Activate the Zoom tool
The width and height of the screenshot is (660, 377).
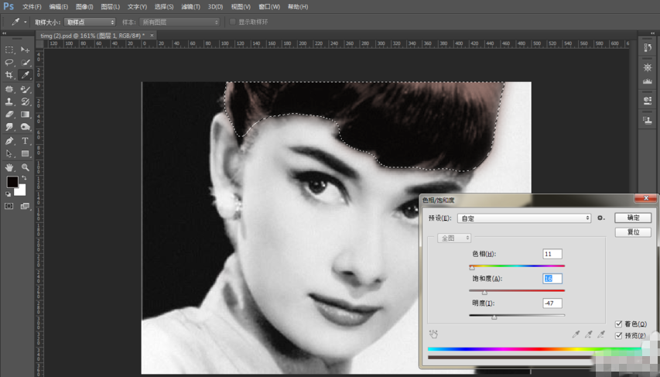(x=26, y=167)
